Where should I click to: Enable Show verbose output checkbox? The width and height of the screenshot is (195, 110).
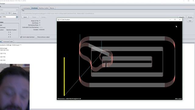click(x=36, y=37)
